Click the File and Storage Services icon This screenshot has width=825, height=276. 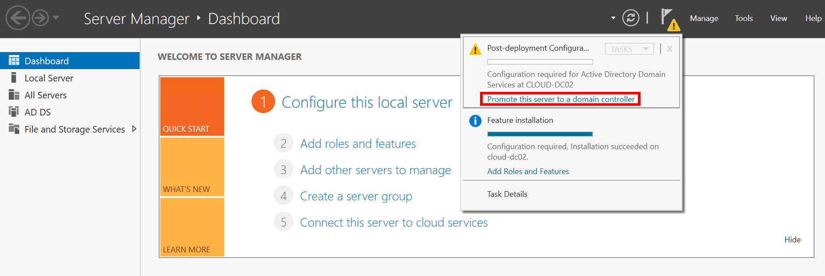pyautogui.click(x=14, y=129)
